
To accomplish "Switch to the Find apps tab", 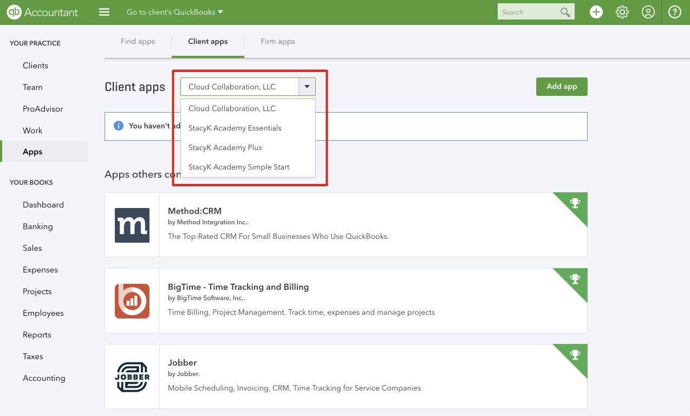I will pyautogui.click(x=138, y=41).
